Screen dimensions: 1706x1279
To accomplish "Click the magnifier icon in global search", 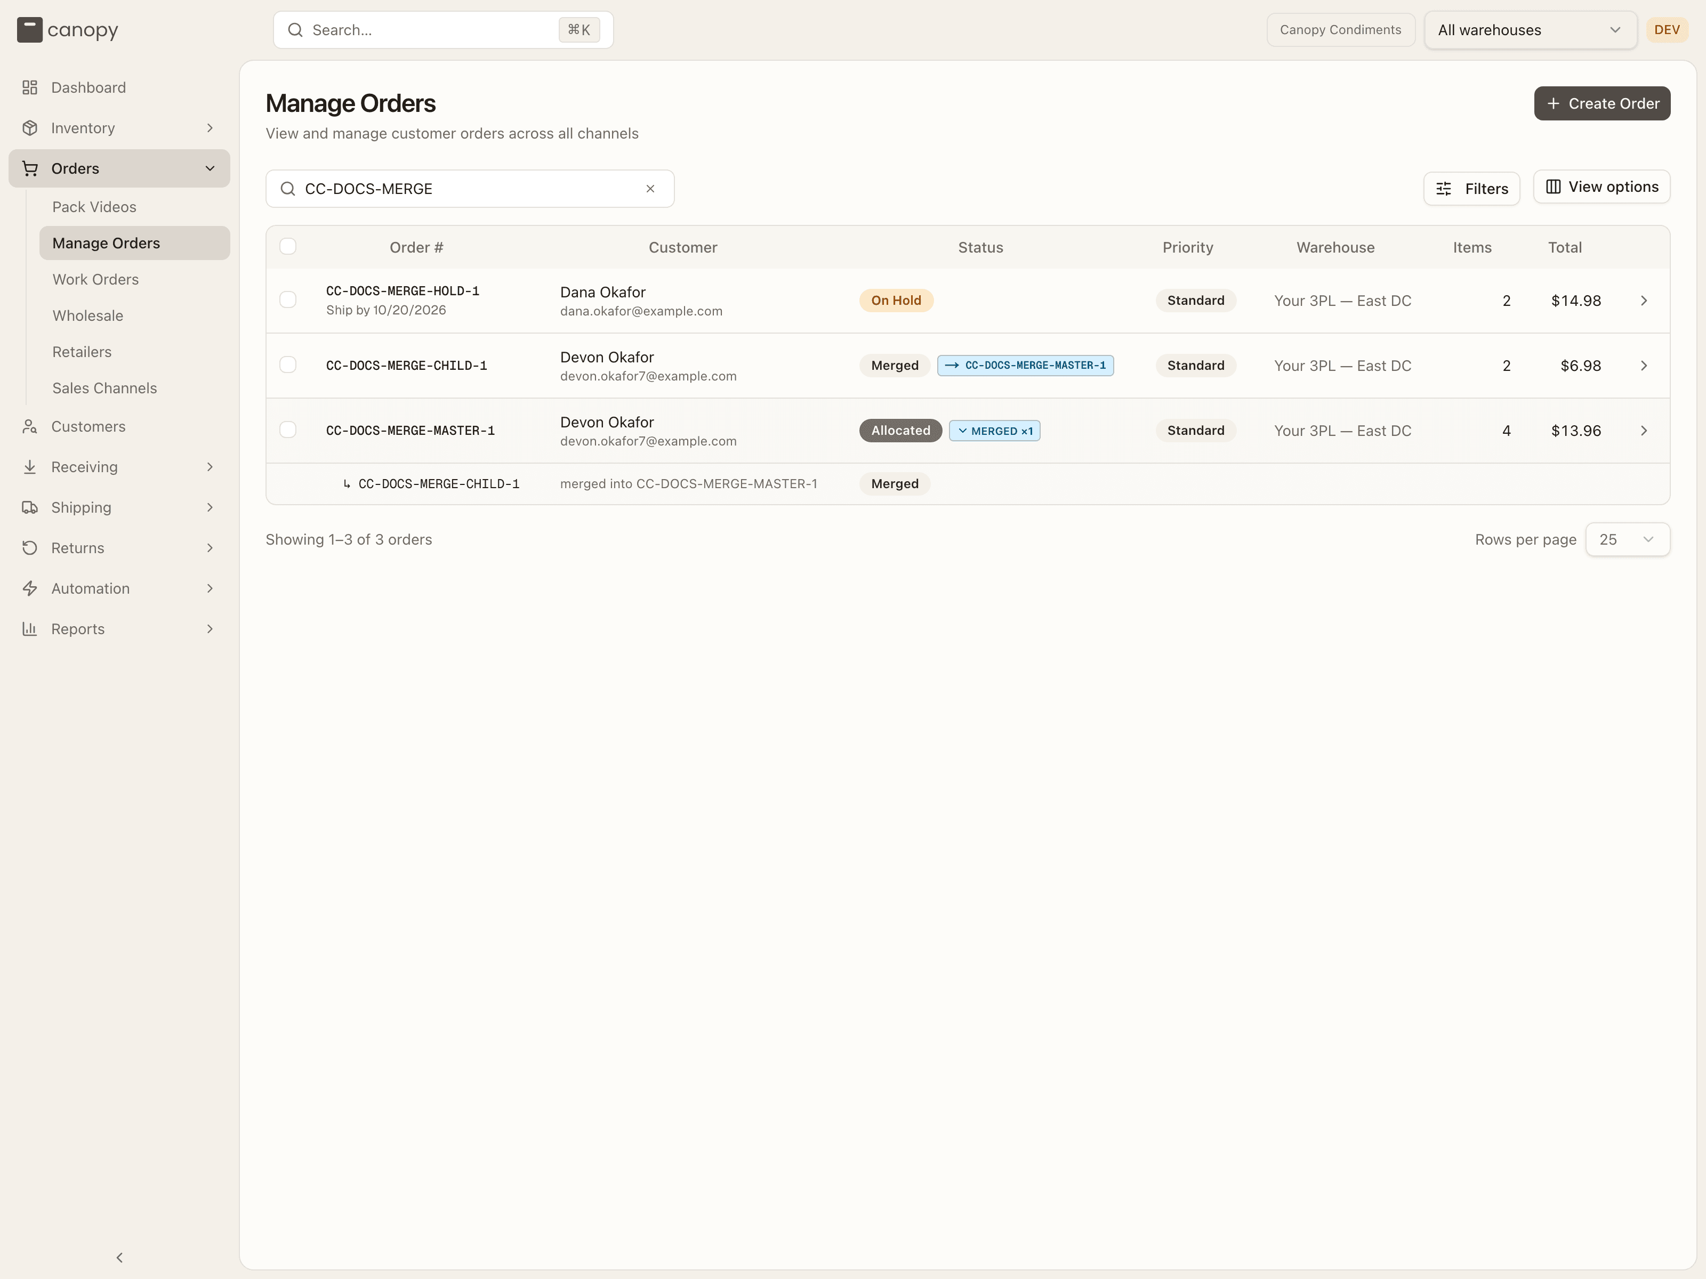I will pyautogui.click(x=295, y=30).
